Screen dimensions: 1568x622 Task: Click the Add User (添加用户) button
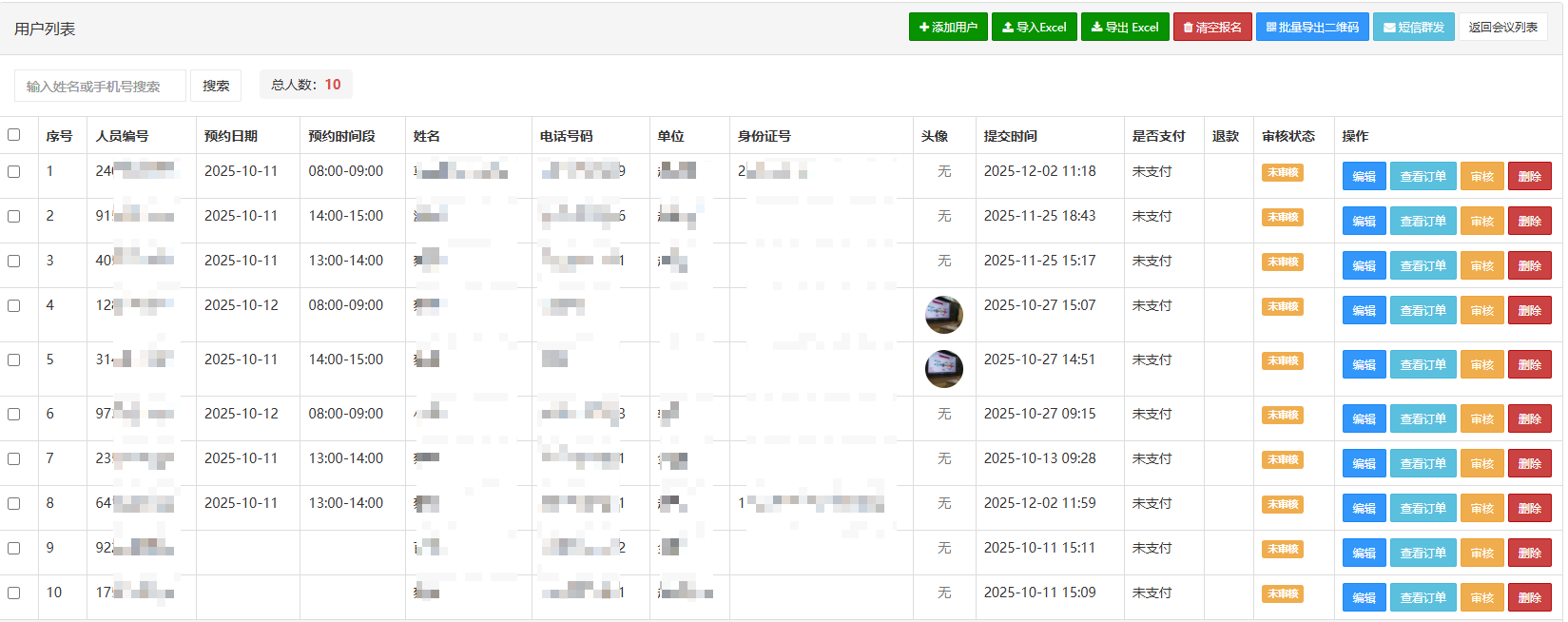point(947,27)
